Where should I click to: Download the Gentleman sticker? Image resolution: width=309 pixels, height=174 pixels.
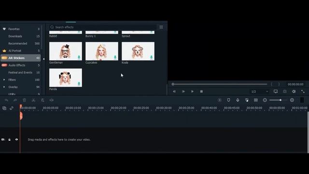click(79, 58)
